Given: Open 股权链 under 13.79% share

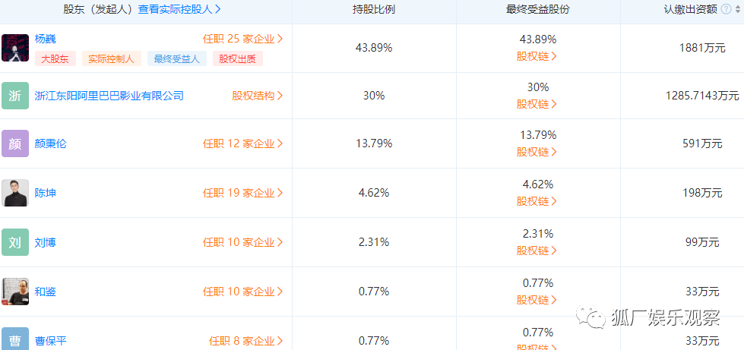Looking at the screenshot, I should [537, 152].
